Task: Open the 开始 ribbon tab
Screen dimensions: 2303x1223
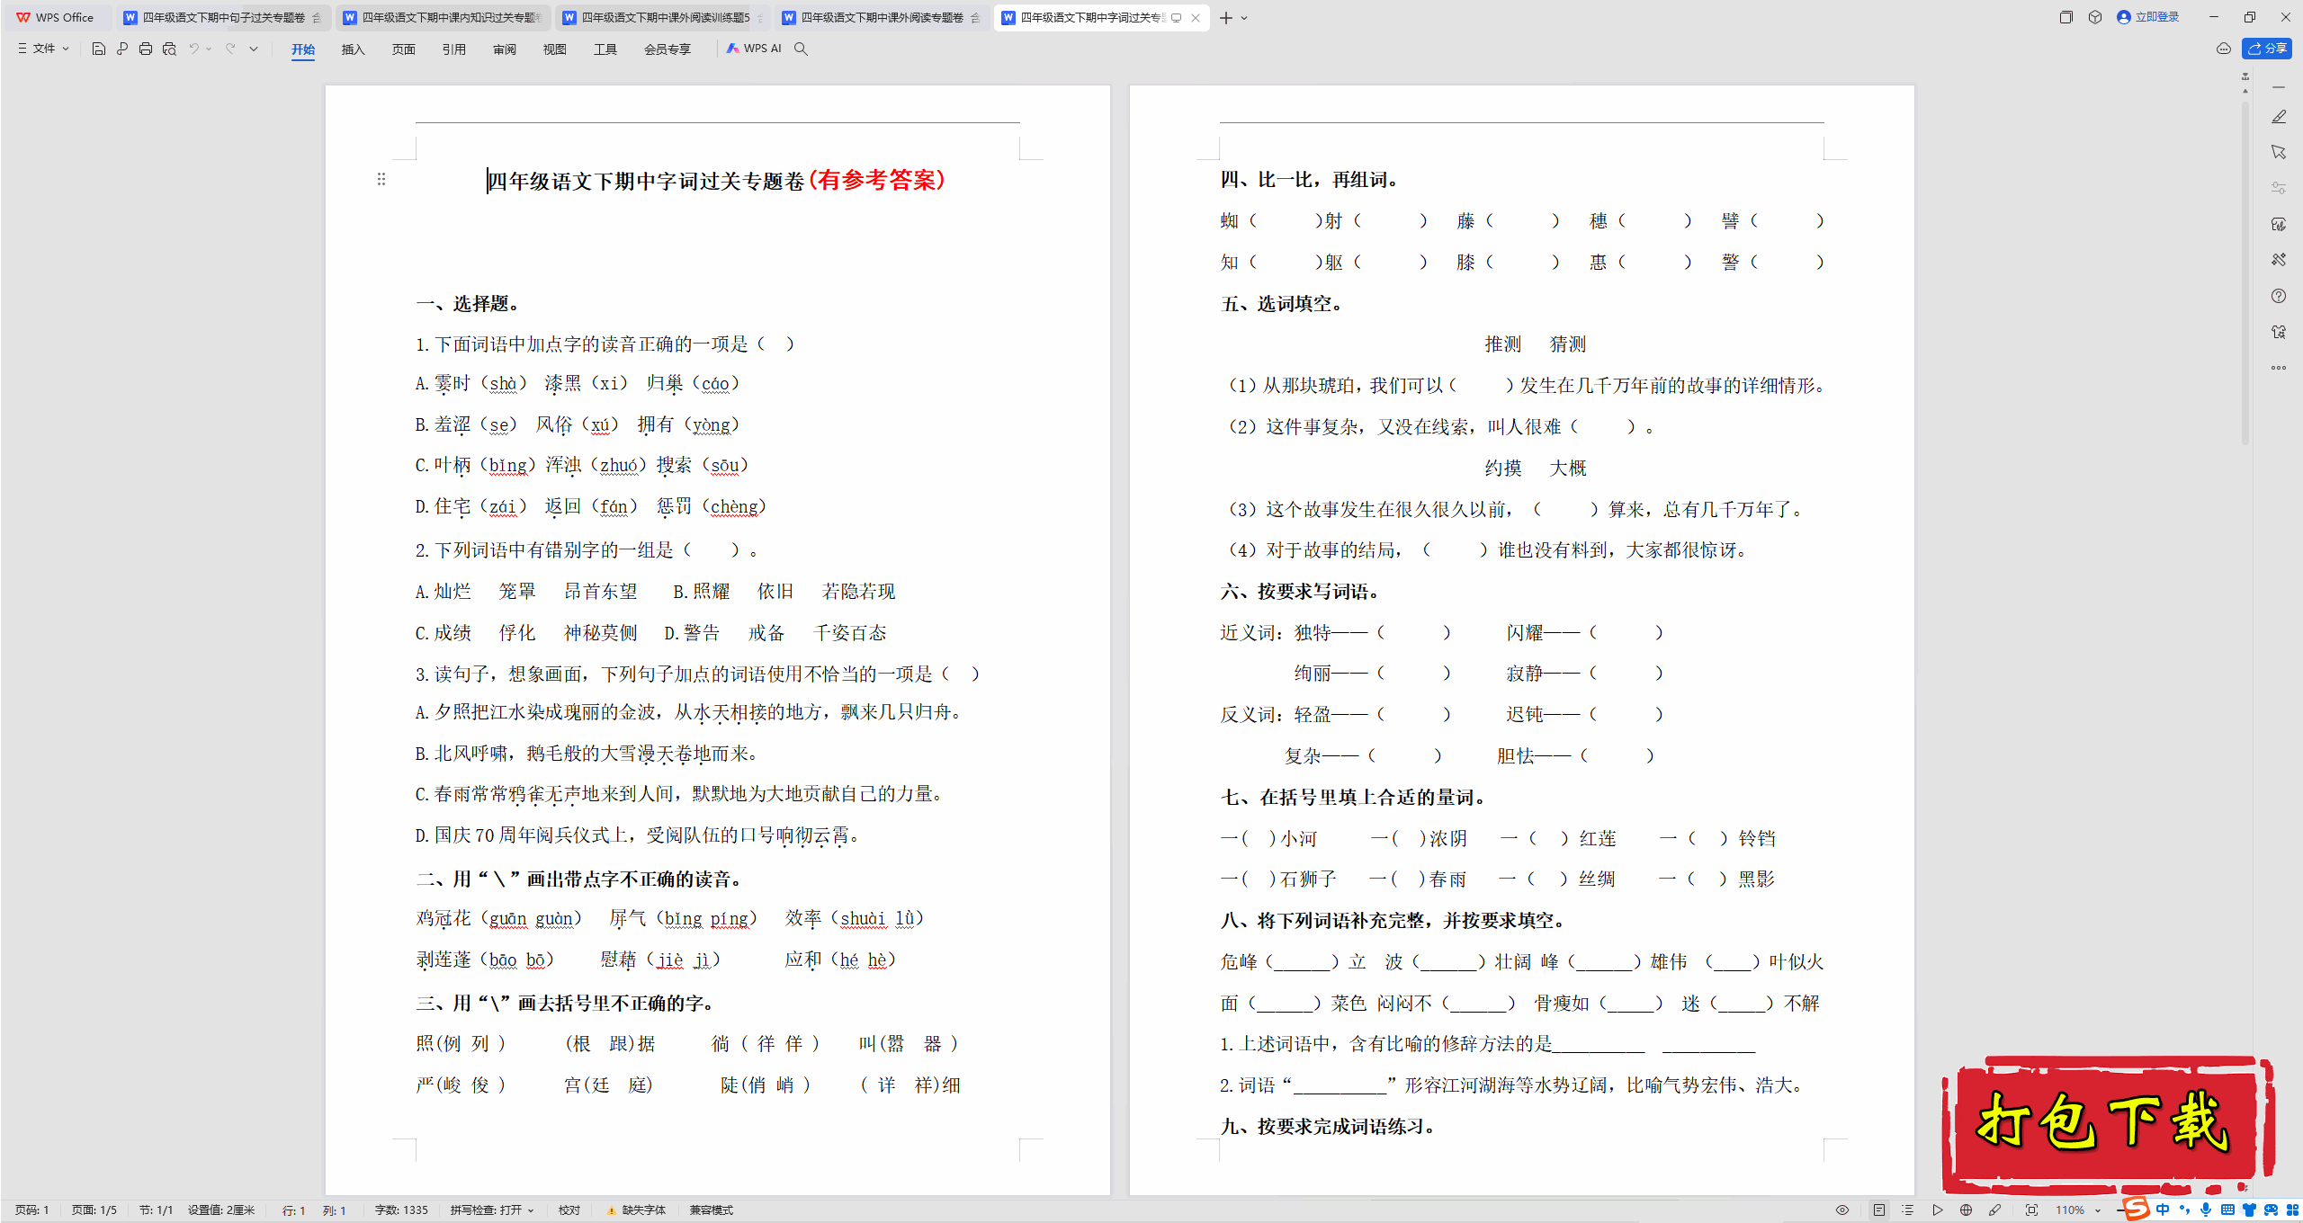Action: (x=303, y=49)
